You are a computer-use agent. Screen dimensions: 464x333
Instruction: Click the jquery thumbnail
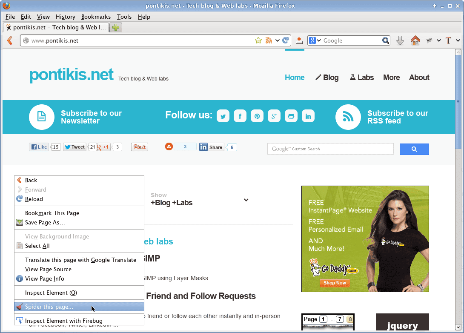click(402, 322)
